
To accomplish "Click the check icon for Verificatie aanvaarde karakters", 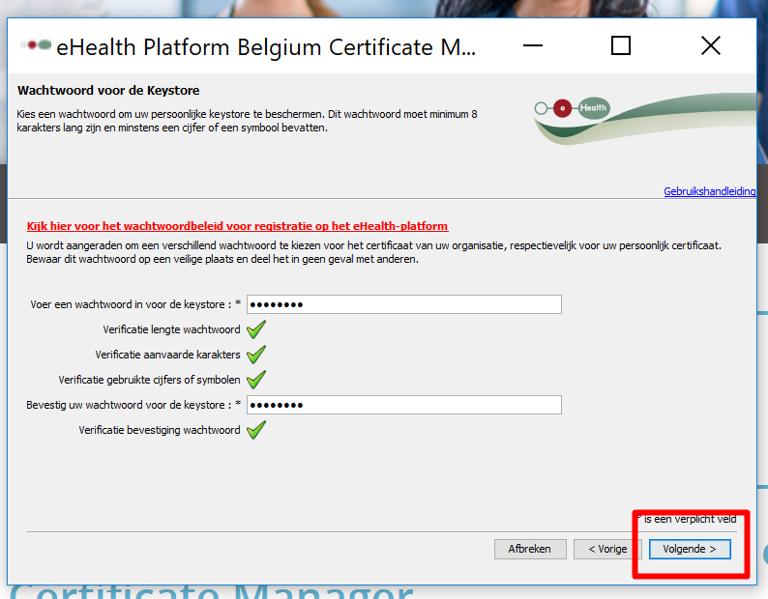I will coord(256,355).
